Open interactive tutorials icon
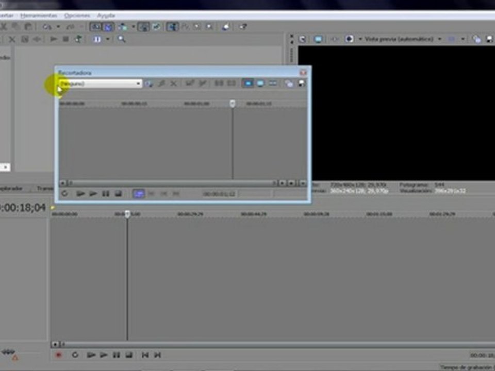 coord(225,27)
